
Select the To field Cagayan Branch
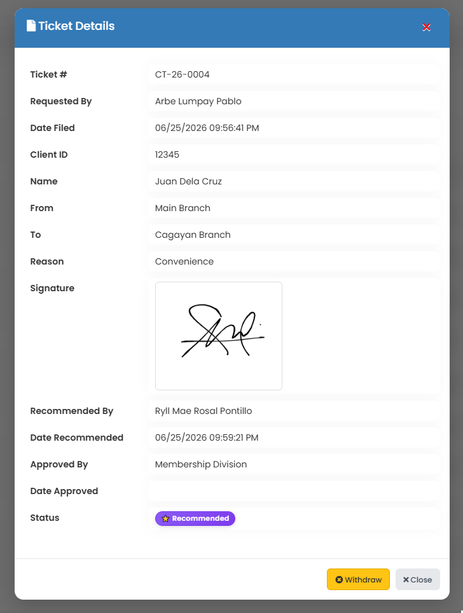[294, 235]
